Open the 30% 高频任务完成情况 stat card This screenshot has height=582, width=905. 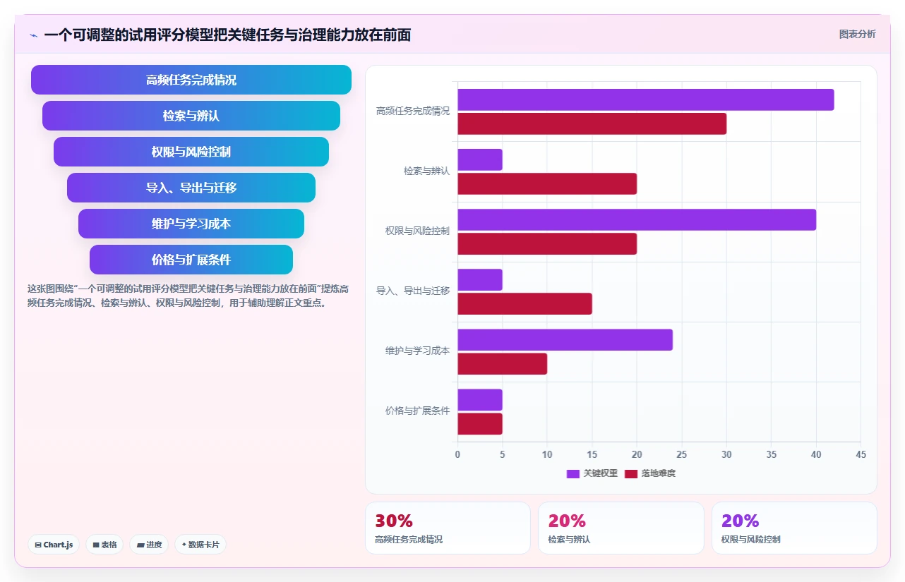point(448,528)
